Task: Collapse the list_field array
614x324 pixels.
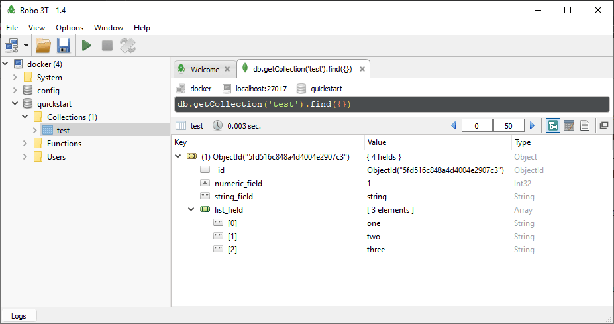Action: coord(191,209)
